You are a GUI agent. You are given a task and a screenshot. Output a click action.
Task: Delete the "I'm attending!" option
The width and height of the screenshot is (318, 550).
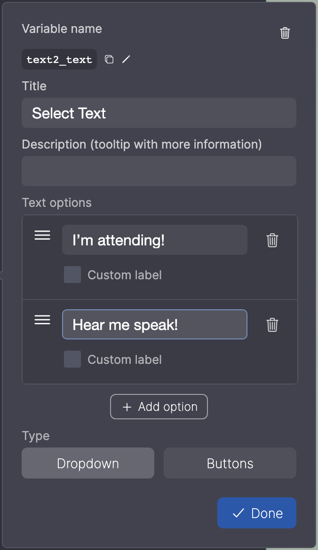click(x=272, y=240)
